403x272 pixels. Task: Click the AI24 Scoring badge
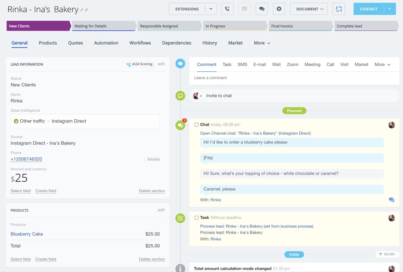(x=140, y=64)
